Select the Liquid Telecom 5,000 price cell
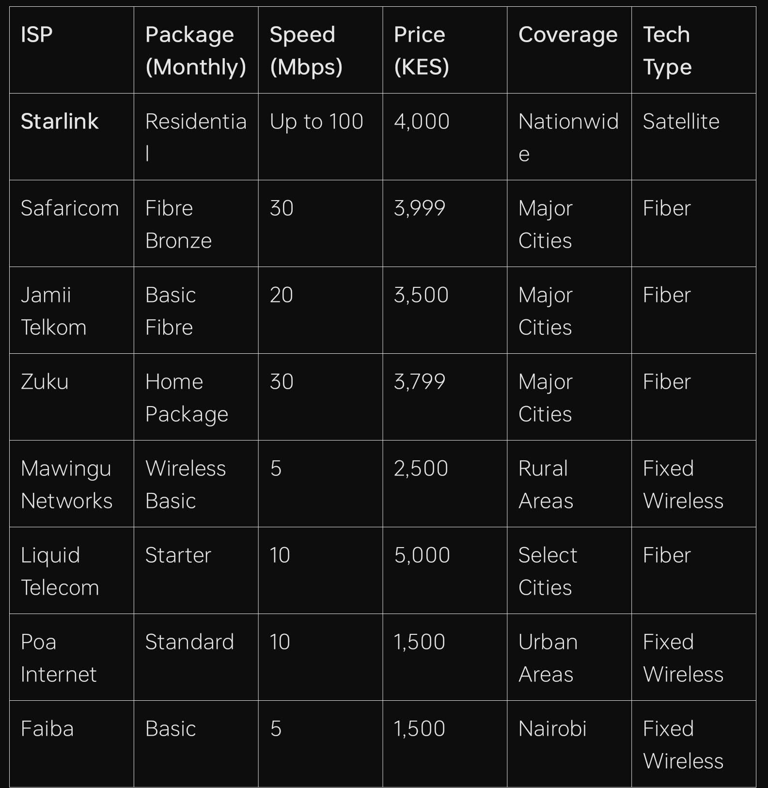Viewport: 768px width, 788px height. 422,555
